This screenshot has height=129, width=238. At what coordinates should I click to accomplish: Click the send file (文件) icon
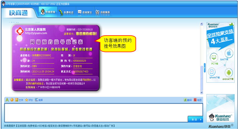click(17, 100)
